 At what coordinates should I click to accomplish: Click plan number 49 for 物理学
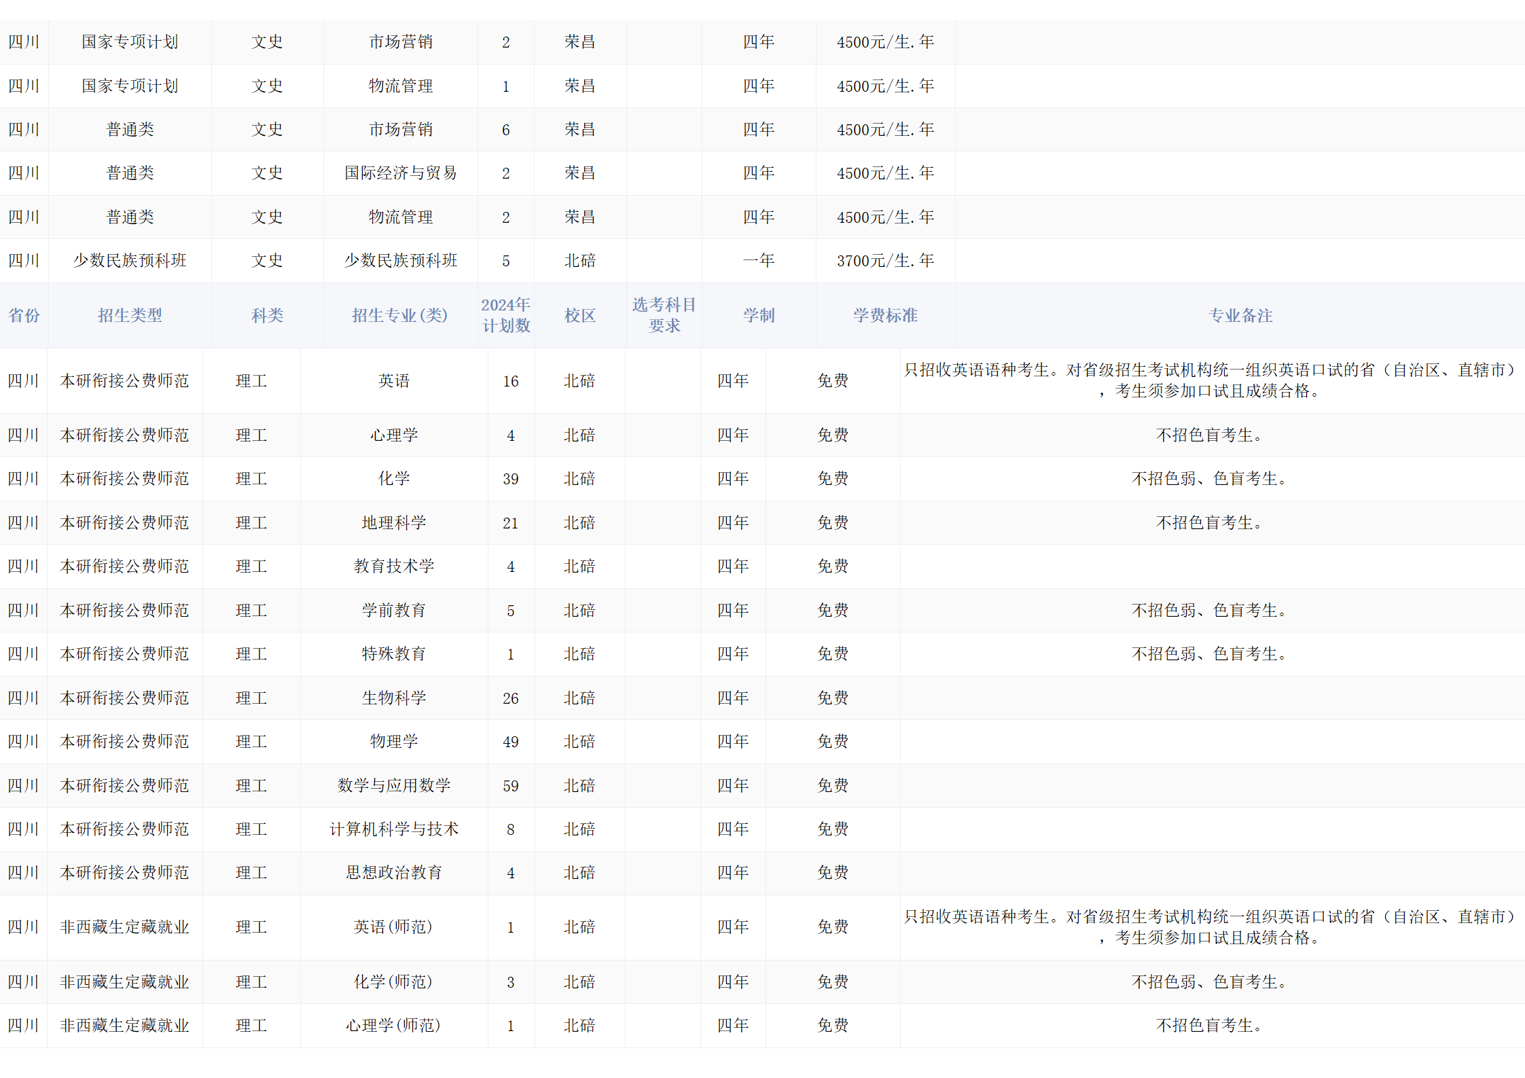pyautogui.click(x=511, y=742)
